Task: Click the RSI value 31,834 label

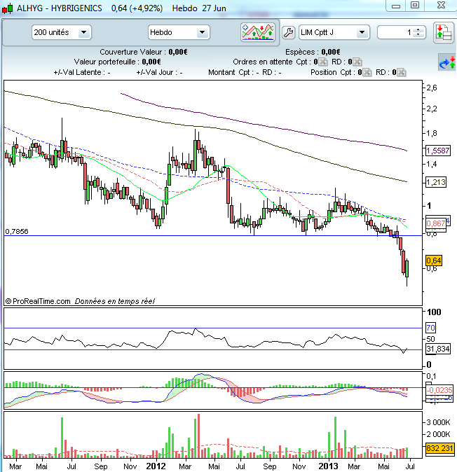Action: coord(438,349)
